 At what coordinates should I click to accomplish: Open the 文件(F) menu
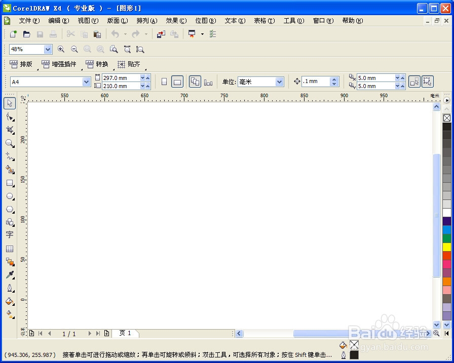(x=29, y=21)
